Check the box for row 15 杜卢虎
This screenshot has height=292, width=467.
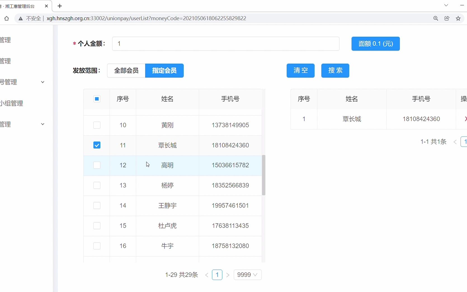[97, 226]
